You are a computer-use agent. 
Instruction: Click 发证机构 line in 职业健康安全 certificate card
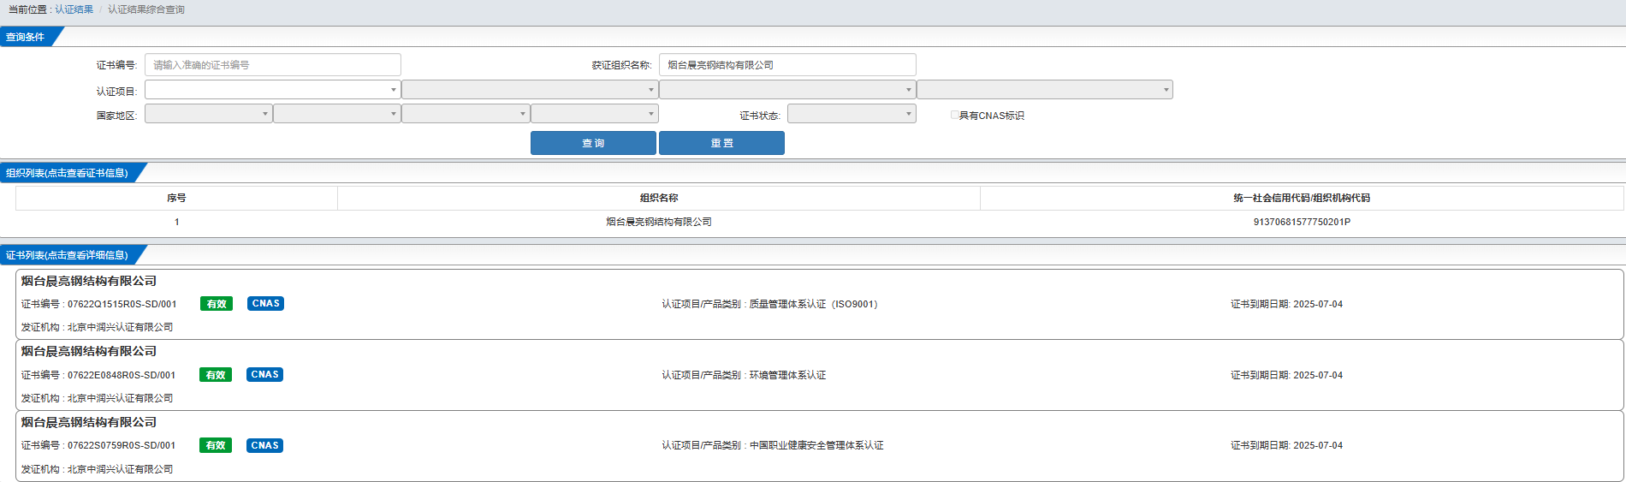tap(97, 469)
